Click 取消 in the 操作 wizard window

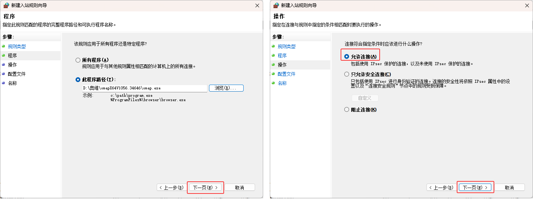(509, 187)
